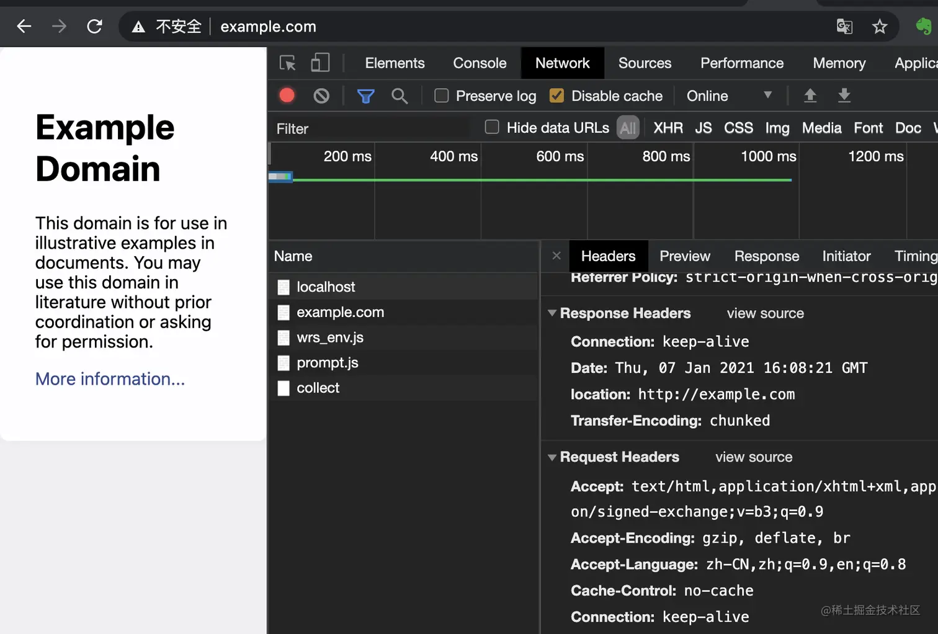Select the wrs_env.js request

pyautogui.click(x=403, y=337)
